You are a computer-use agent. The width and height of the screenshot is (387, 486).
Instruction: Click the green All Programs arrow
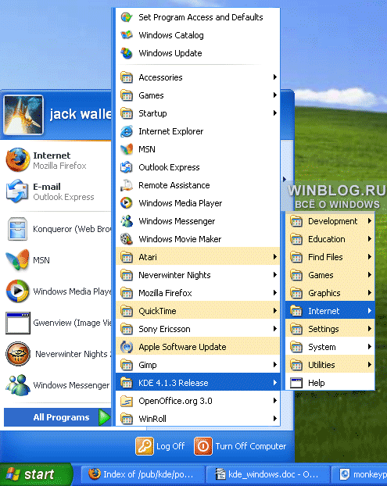[104, 417]
